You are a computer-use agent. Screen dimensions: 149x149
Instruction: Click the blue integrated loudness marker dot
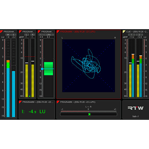[x=42, y=69]
